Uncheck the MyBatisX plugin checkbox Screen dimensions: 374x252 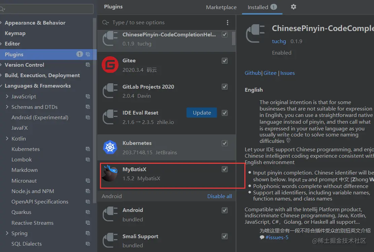(225, 169)
